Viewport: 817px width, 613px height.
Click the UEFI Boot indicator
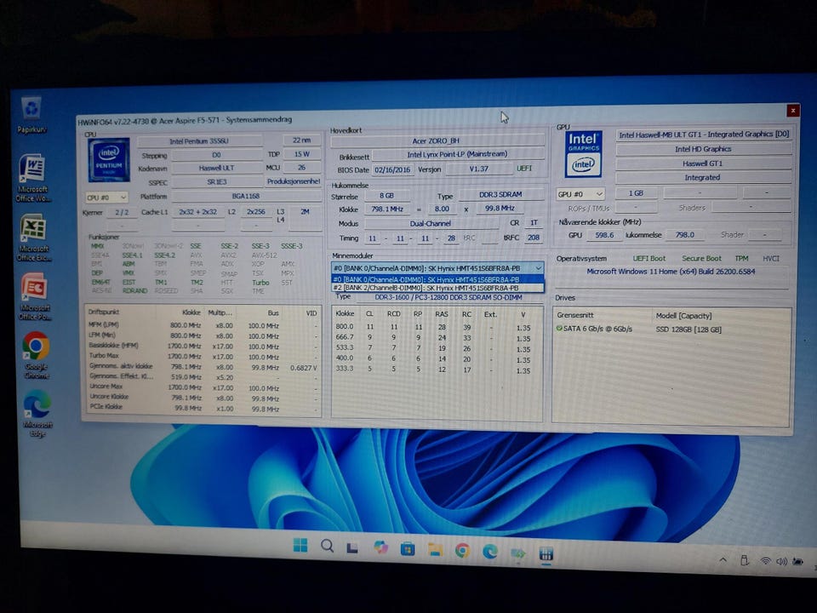pos(648,259)
